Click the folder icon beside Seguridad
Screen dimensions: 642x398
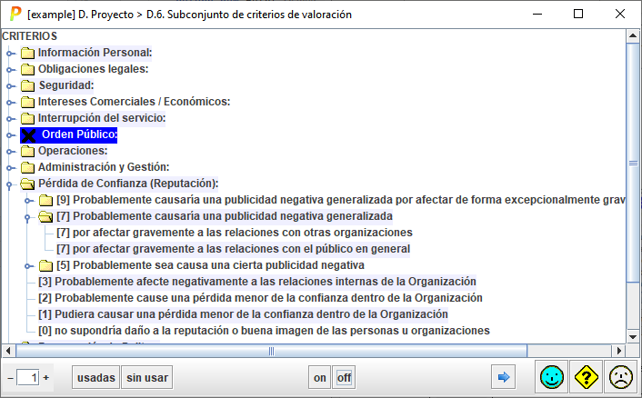(x=28, y=85)
